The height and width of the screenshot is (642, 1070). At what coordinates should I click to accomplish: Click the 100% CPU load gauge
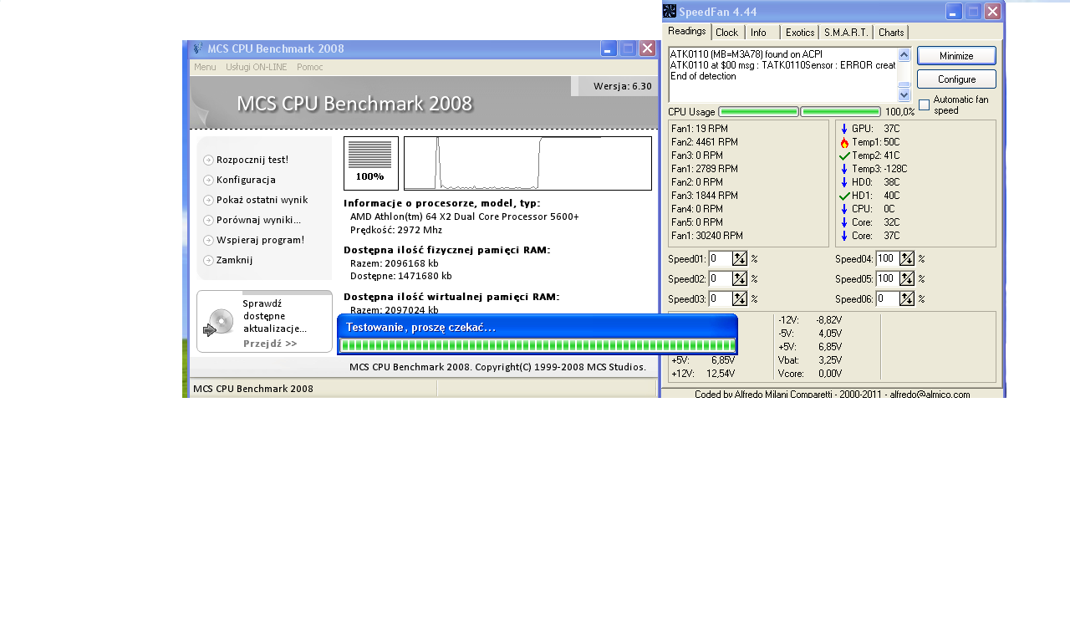coord(371,164)
